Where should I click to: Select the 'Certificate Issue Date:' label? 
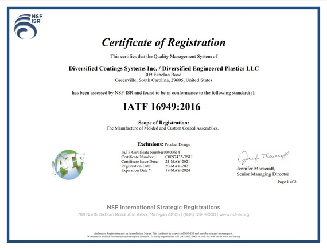[x=140, y=161]
